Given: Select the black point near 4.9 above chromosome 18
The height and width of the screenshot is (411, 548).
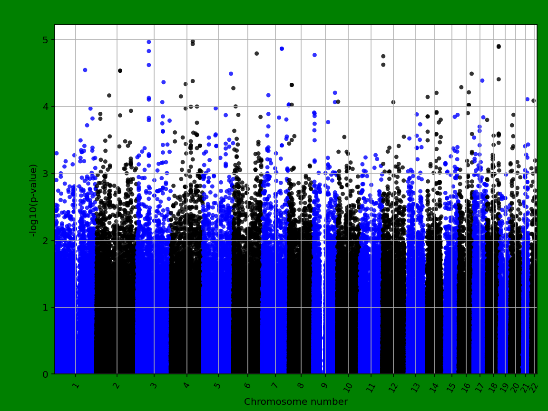Looking at the screenshot, I should pos(499,46).
